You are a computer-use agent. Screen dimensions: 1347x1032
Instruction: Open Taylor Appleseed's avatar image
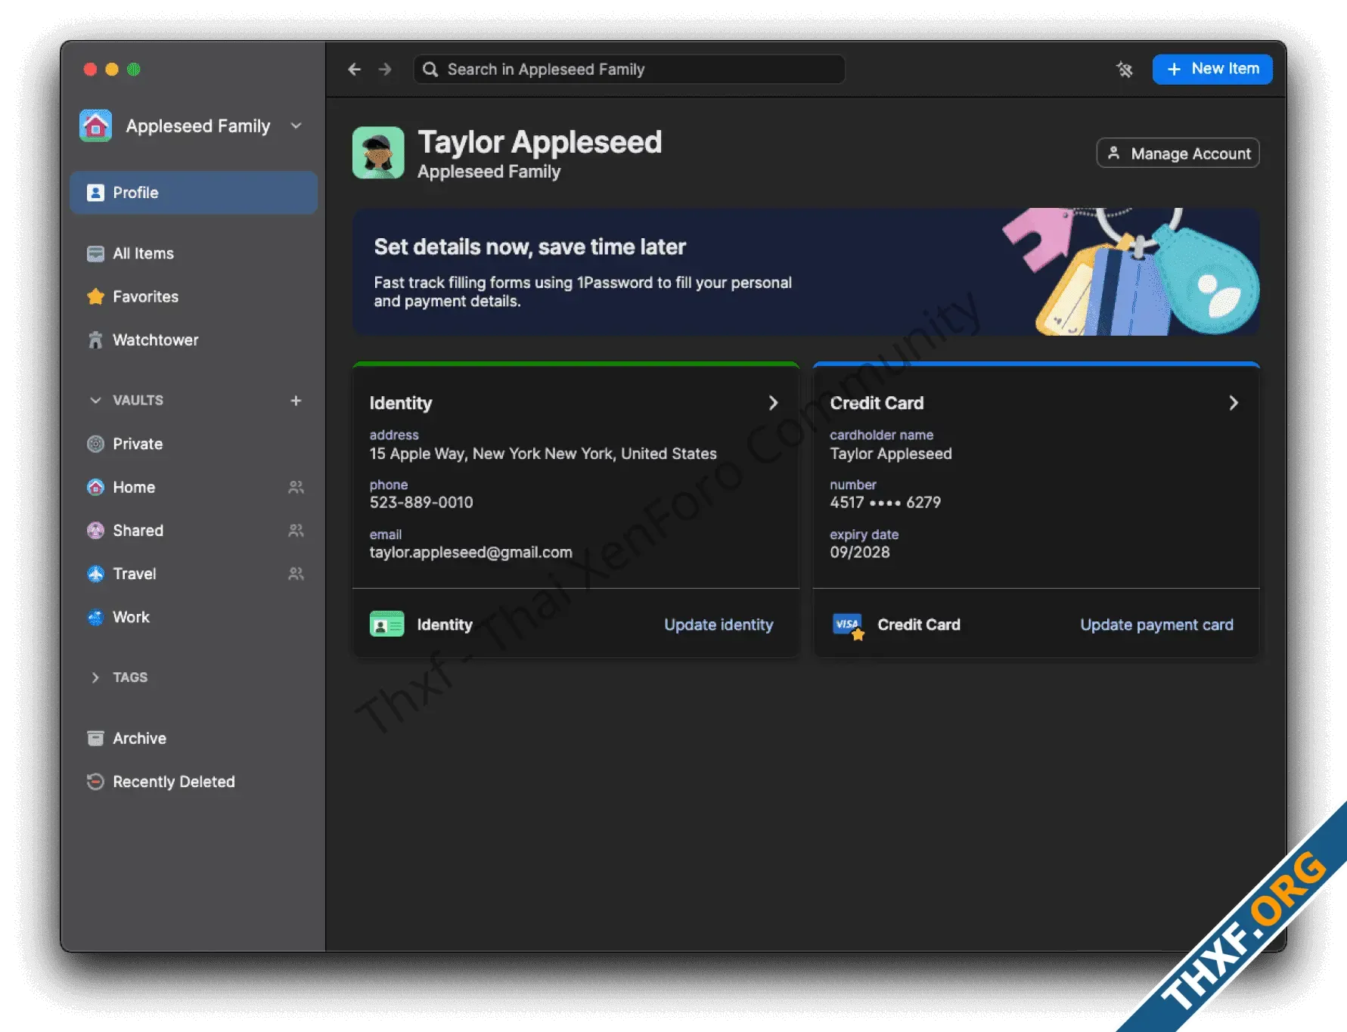click(x=378, y=152)
